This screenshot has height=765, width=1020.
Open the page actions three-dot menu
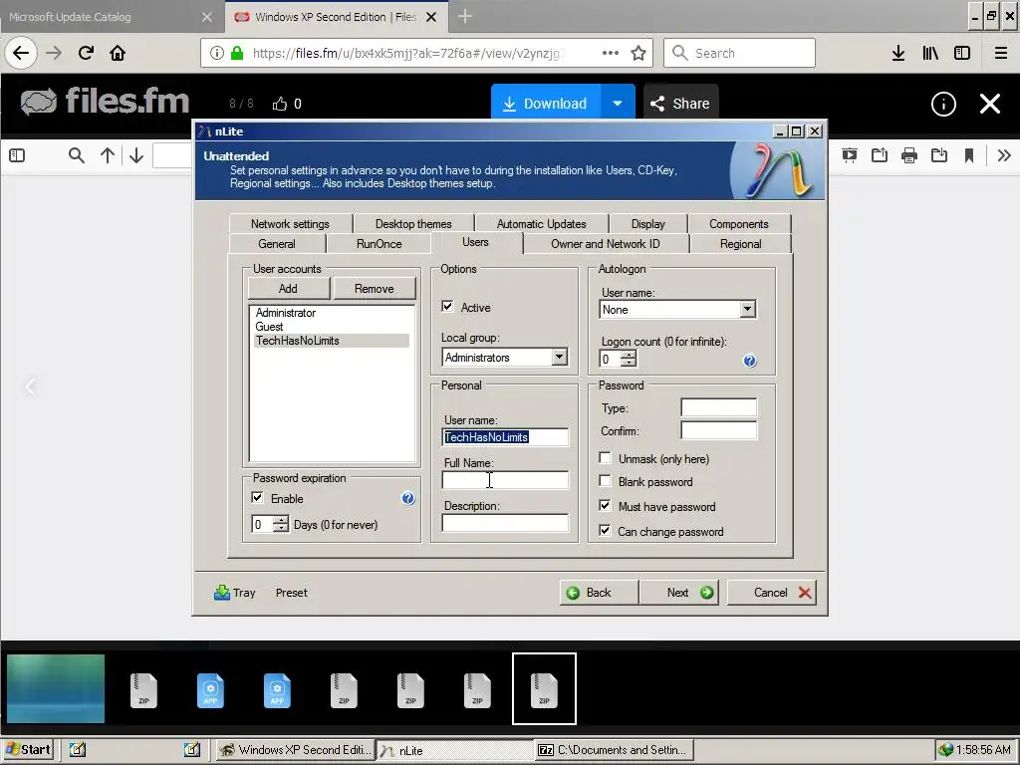click(x=611, y=54)
